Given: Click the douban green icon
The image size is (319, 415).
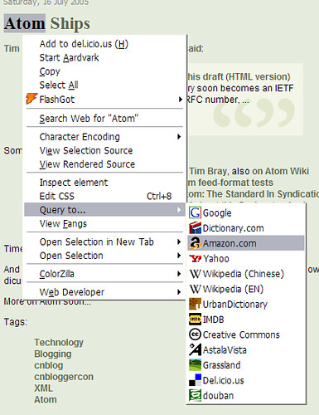Looking at the screenshot, I should (x=195, y=395).
